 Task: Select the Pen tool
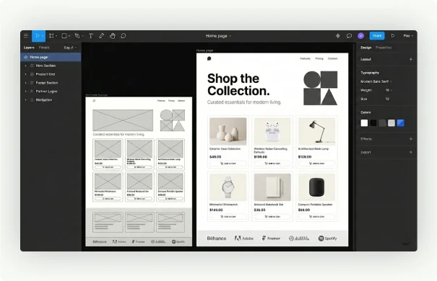pos(77,36)
